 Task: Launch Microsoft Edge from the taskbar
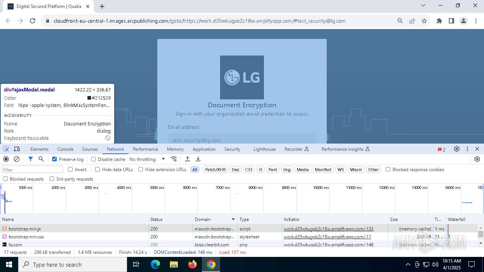[155, 264]
